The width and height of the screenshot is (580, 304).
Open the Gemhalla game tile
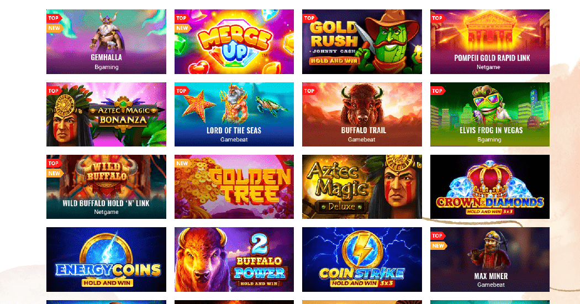106,42
